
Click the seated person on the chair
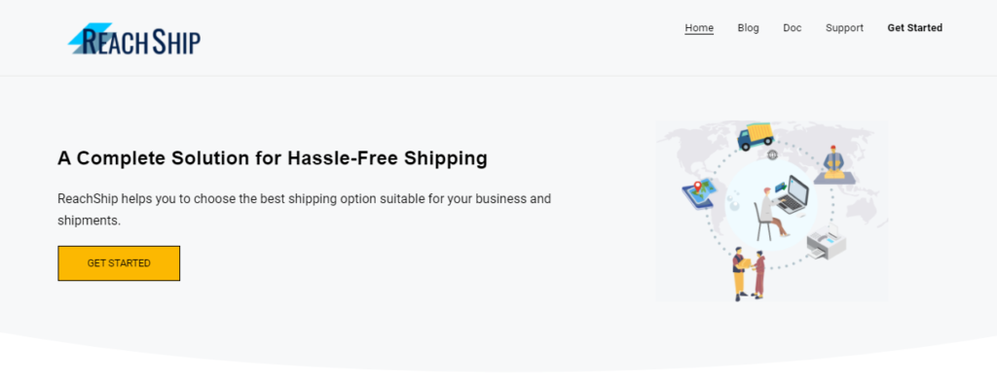(771, 214)
